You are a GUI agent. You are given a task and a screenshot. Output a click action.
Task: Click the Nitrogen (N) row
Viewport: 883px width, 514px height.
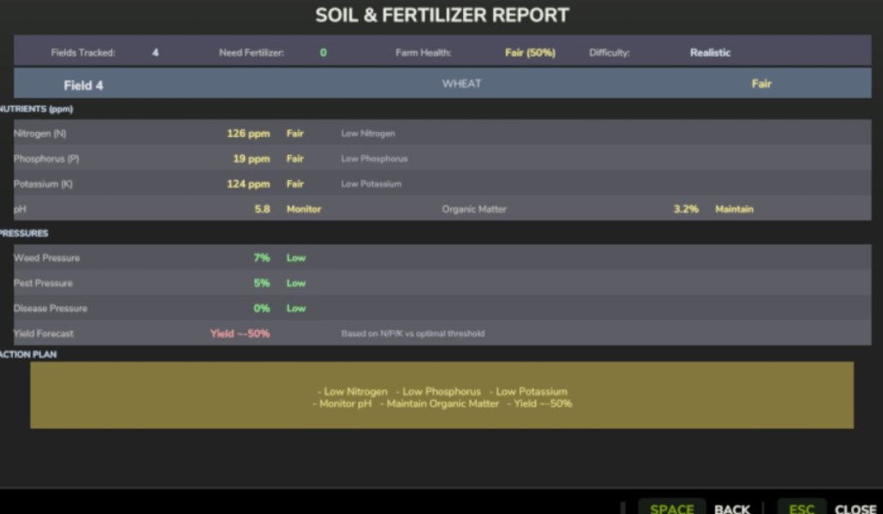tap(442, 133)
